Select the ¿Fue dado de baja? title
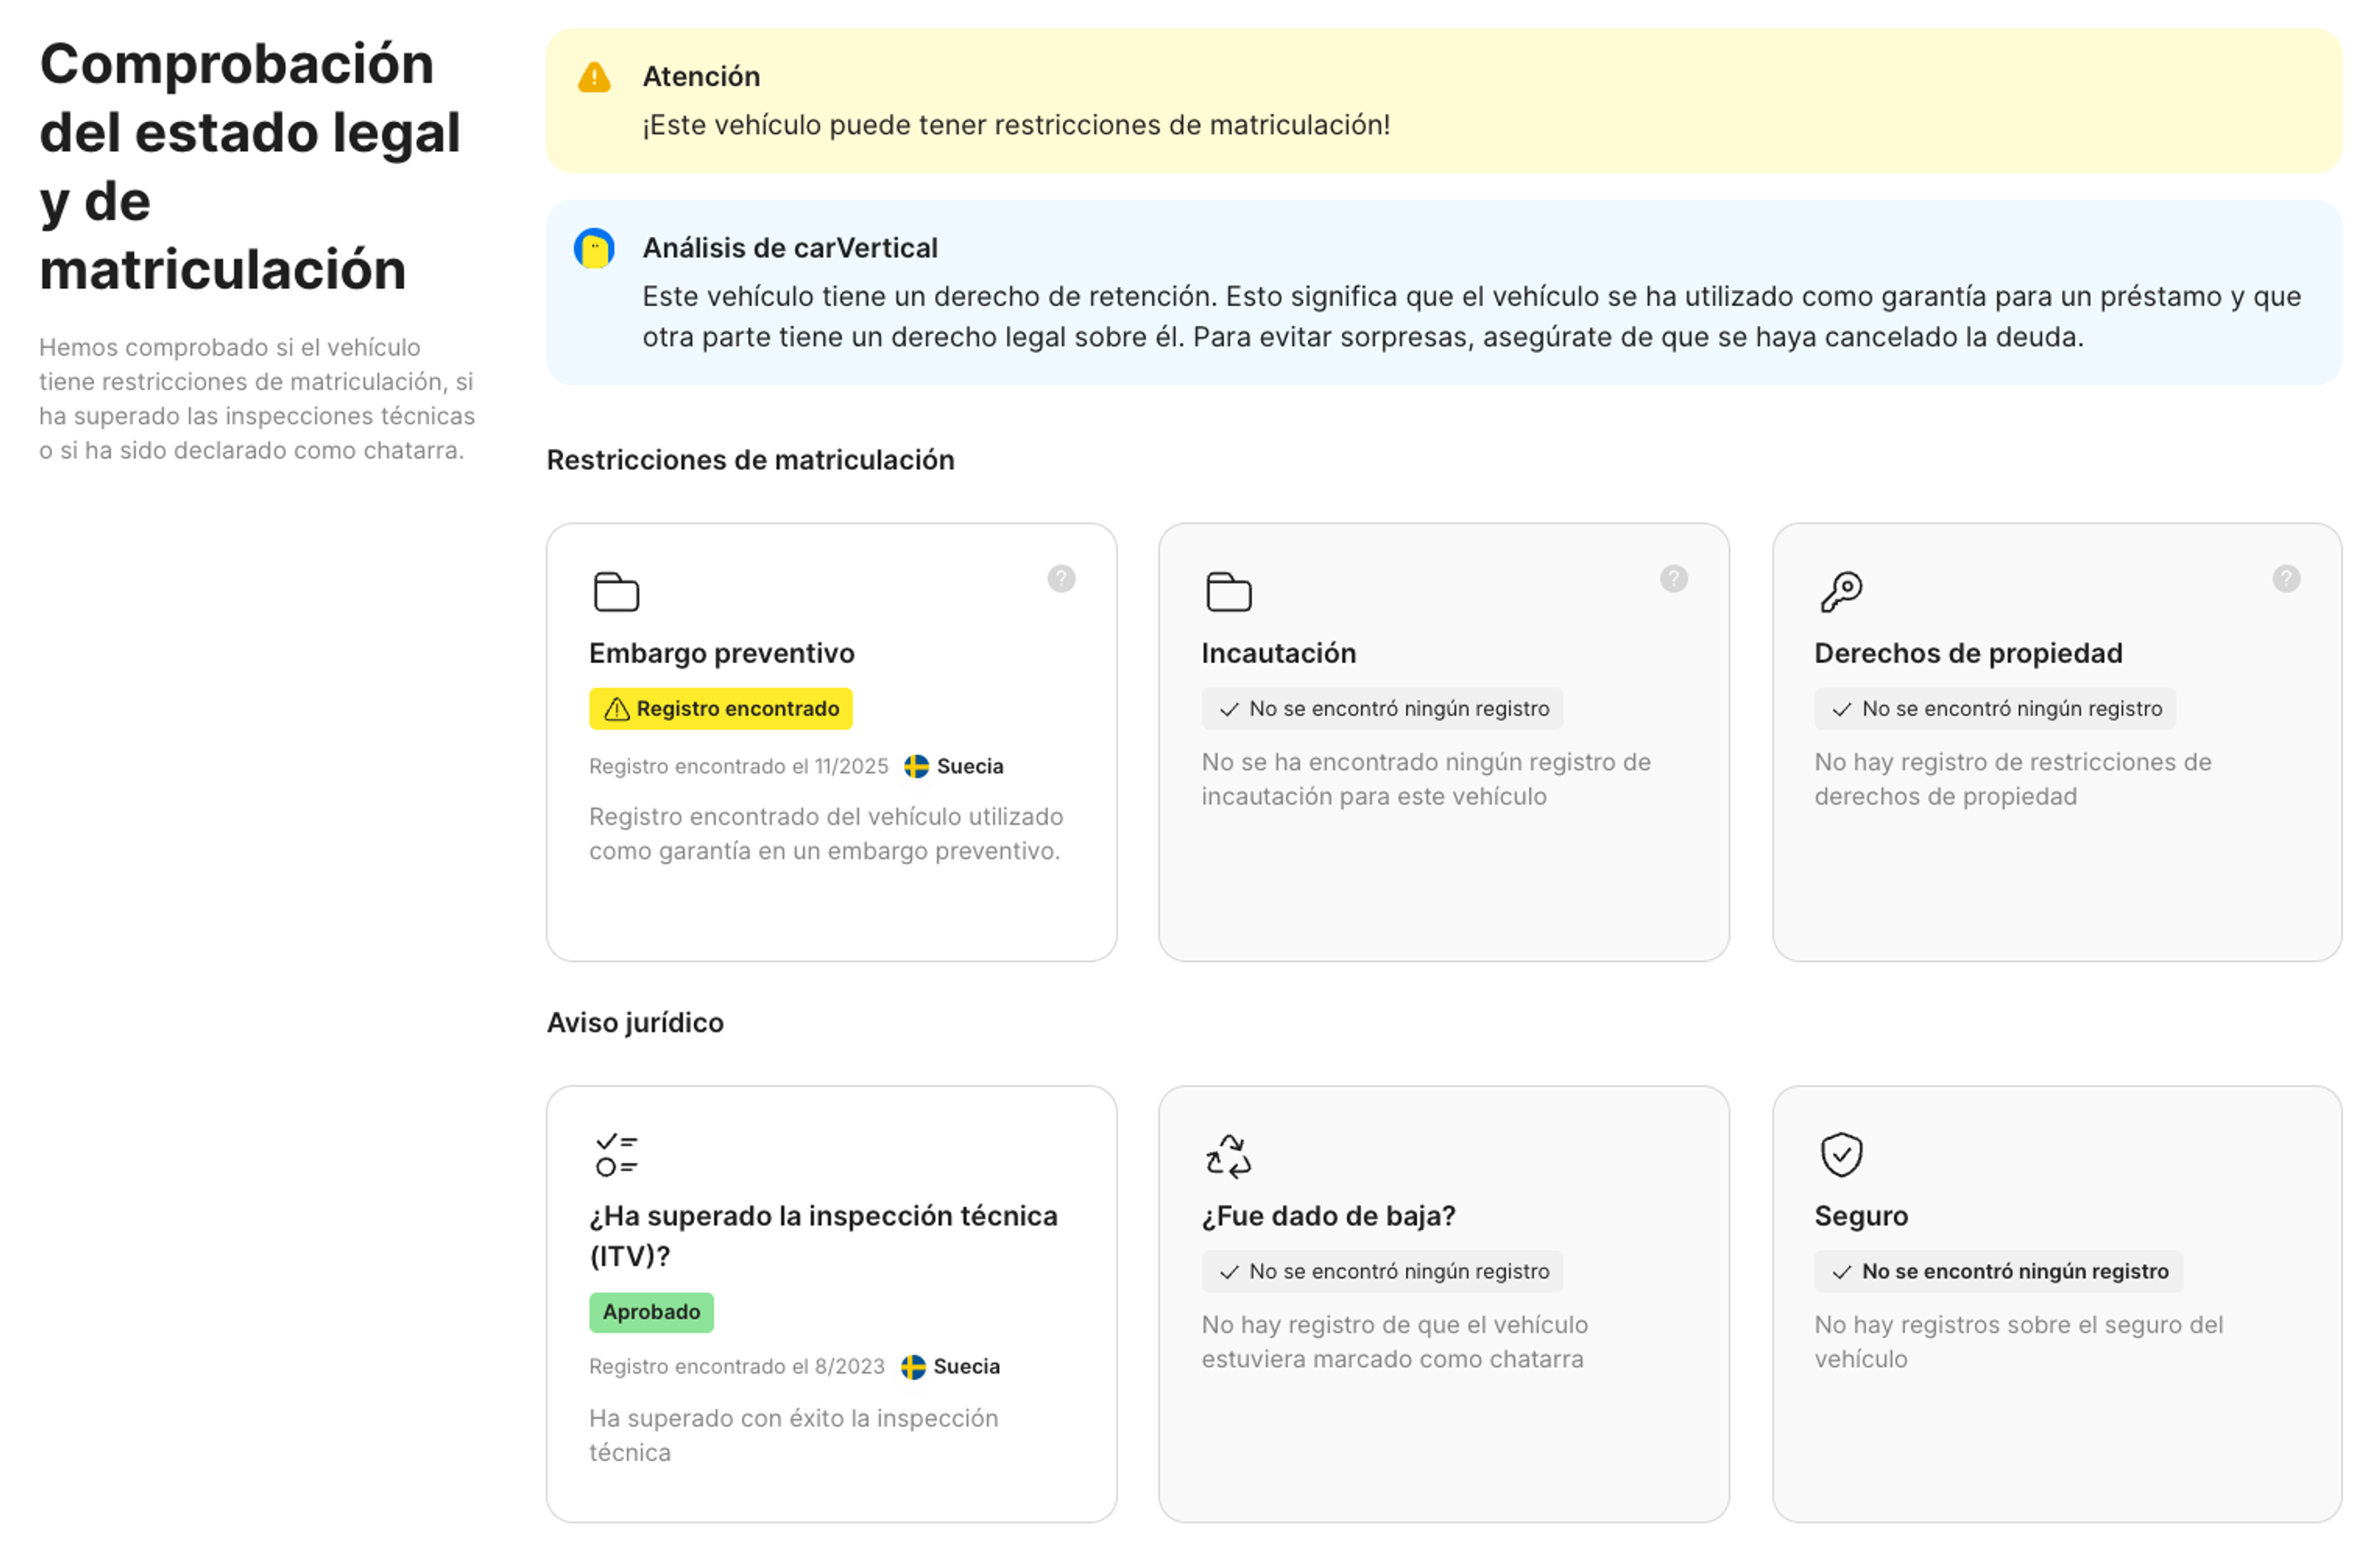Viewport: 2380px width, 1554px height. coord(1328,1216)
